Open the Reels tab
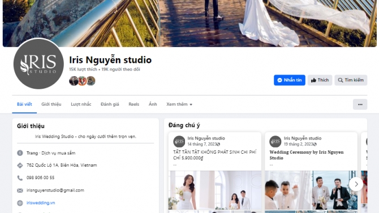Screen dimensions: 379x213 click(133, 105)
